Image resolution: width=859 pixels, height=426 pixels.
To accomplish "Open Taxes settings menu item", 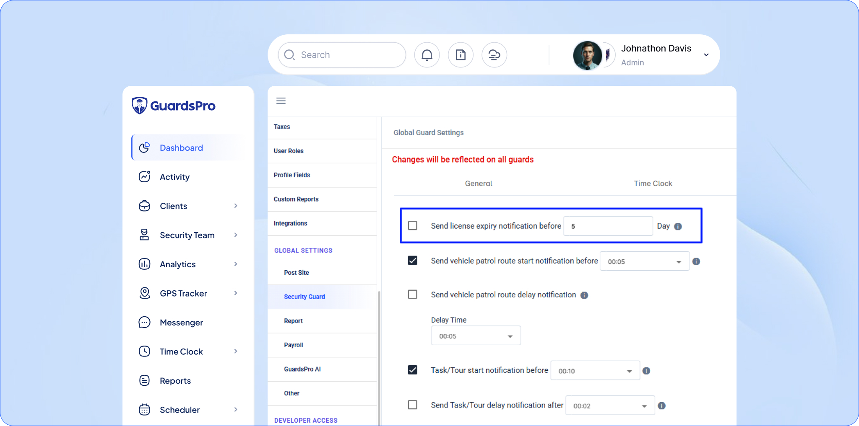I will click(322, 127).
